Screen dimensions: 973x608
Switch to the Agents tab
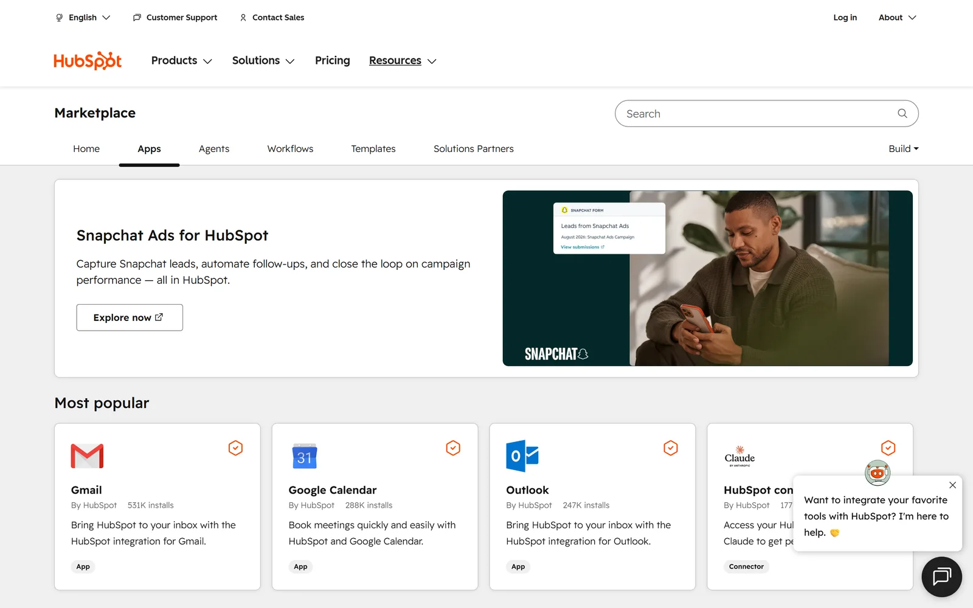coord(214,149)
